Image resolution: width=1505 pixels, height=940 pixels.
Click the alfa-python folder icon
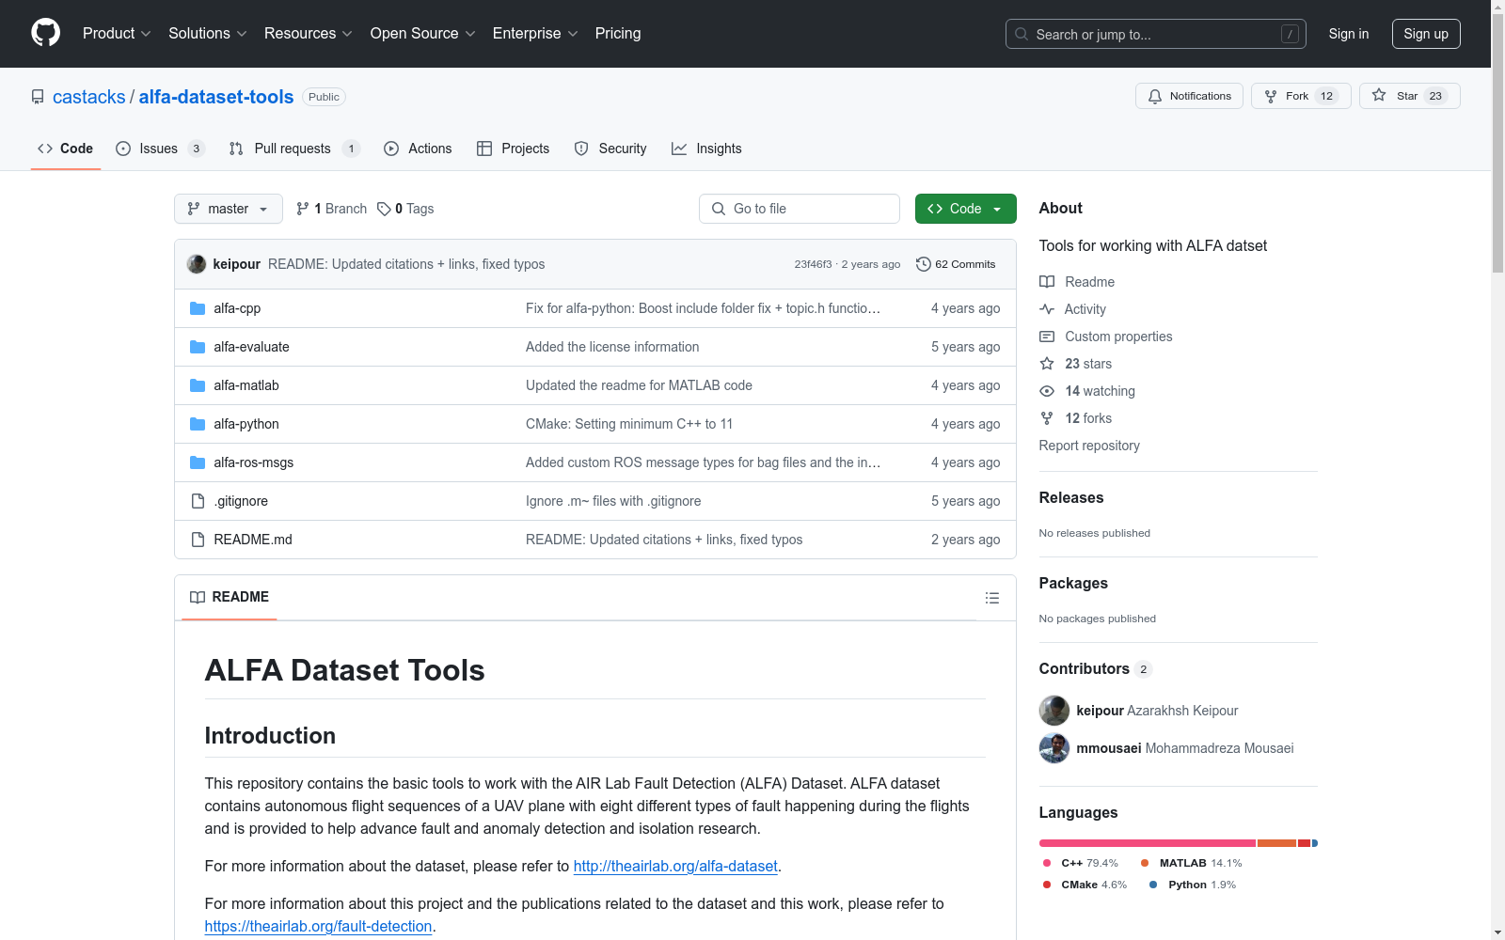coord(198,424)
